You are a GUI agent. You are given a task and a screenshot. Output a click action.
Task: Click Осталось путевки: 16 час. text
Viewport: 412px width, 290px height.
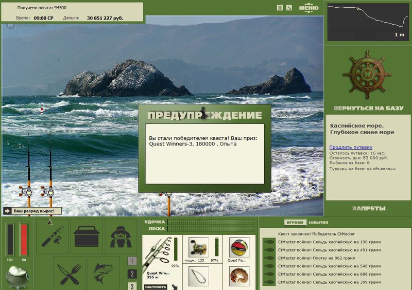click(357, 153)
